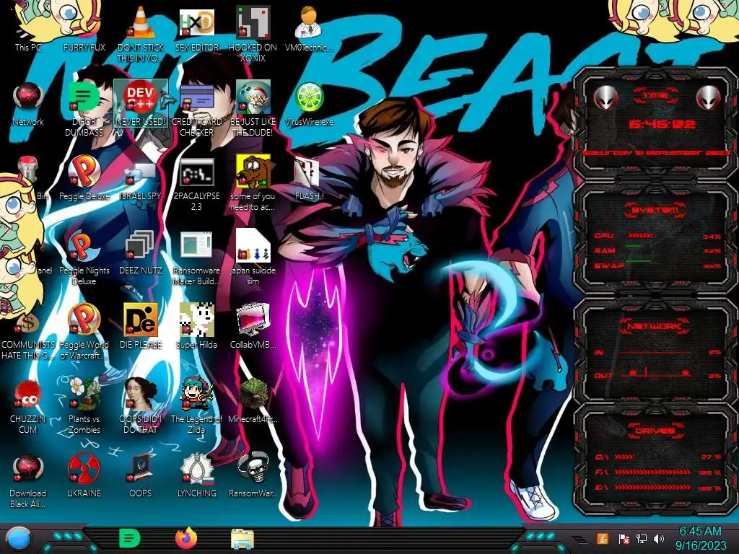Image resolution: width=739 pixels, height=554 pixels.
Task: Open the OOPS DID I DO THAT shortcut
Action: [141, 406]
